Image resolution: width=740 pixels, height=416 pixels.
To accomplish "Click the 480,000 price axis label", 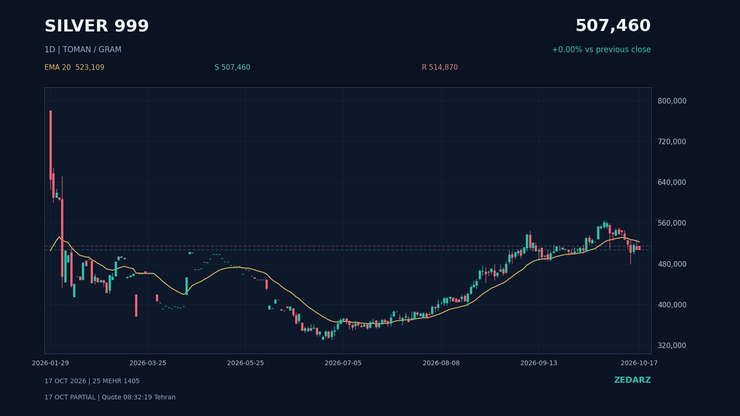I will tap(672, 264).
